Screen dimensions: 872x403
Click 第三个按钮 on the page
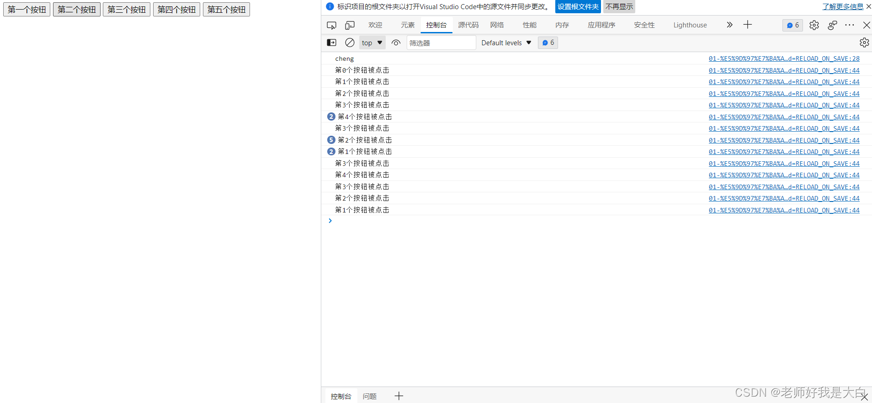127,10
